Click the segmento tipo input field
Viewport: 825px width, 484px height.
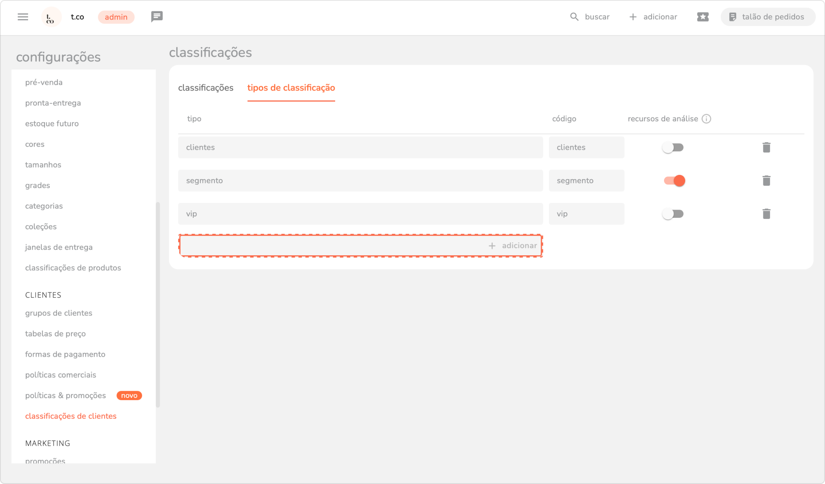[x=360, y=181]
